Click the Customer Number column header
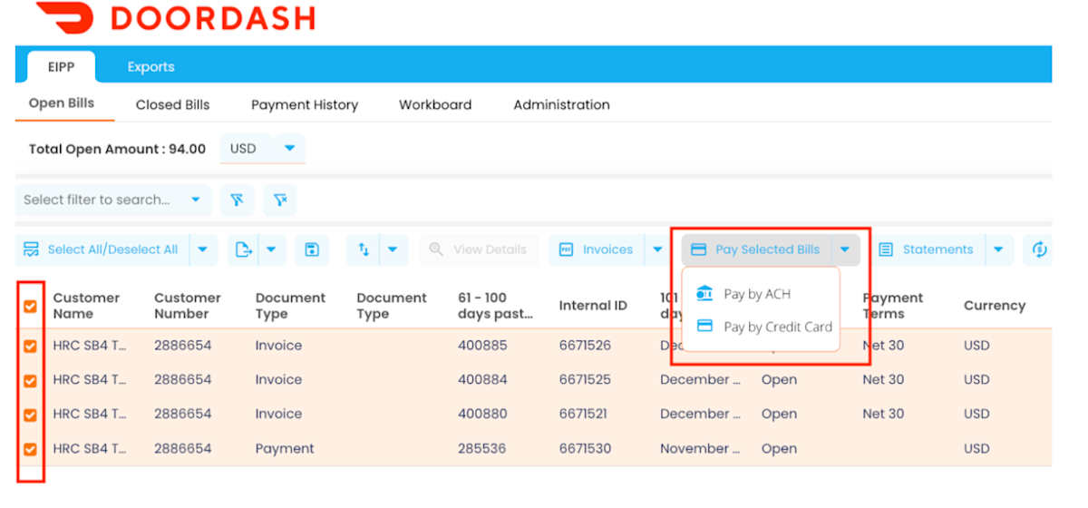The width and height of the screenshot is (1088, 508). click(x=188, y=306)
